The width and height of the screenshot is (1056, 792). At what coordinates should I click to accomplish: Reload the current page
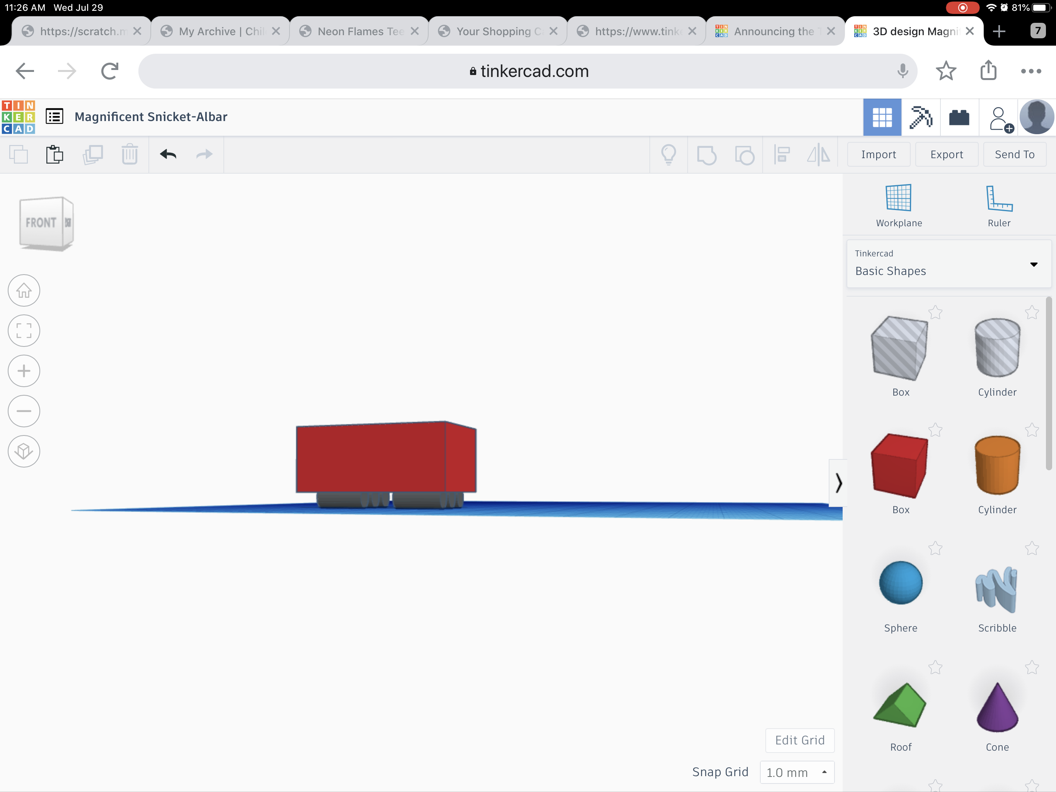click(x=109, y=71)
